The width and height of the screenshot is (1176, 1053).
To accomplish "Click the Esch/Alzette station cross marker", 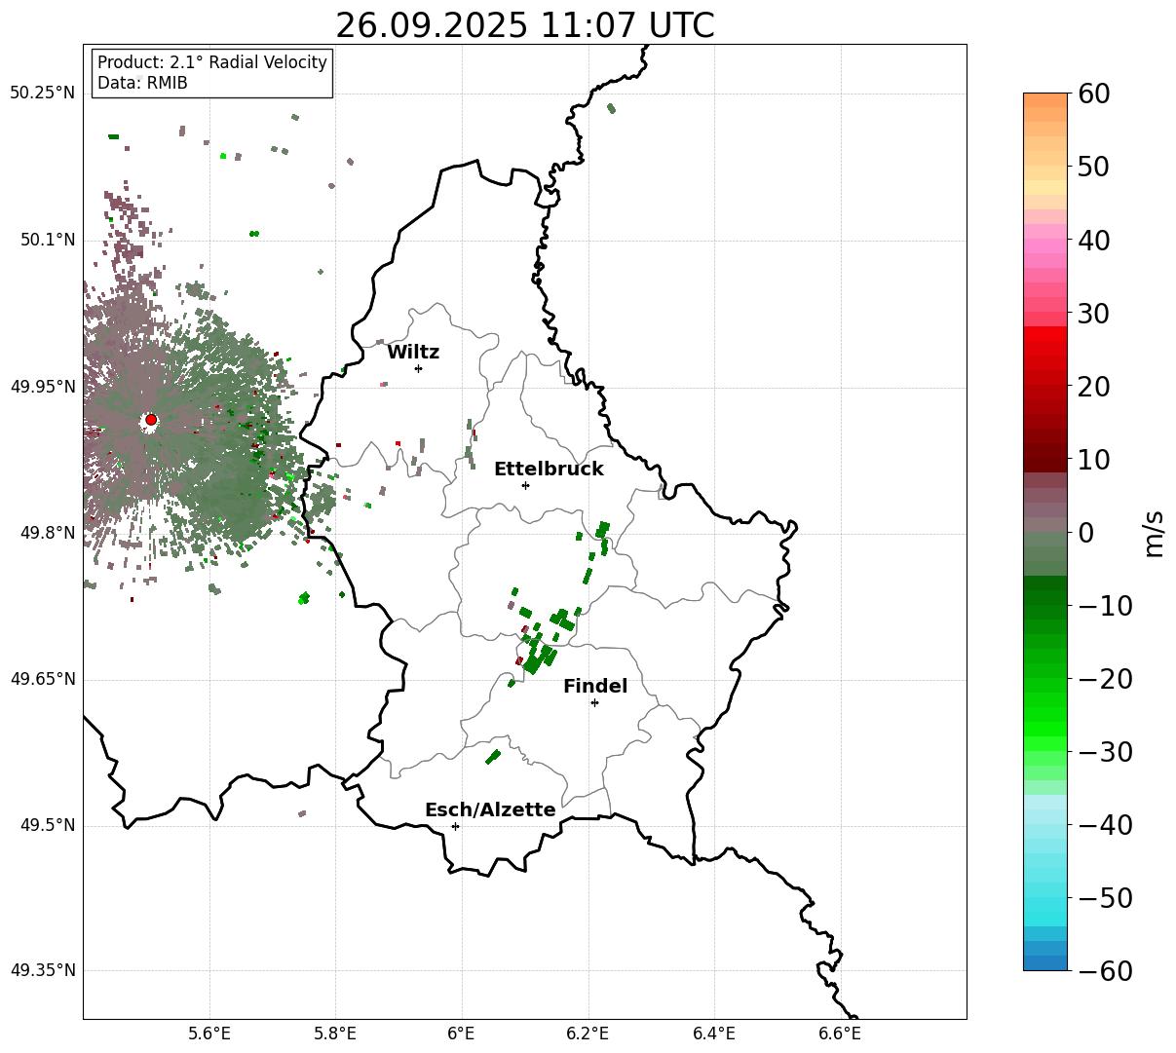I will (x=455, y=826).
